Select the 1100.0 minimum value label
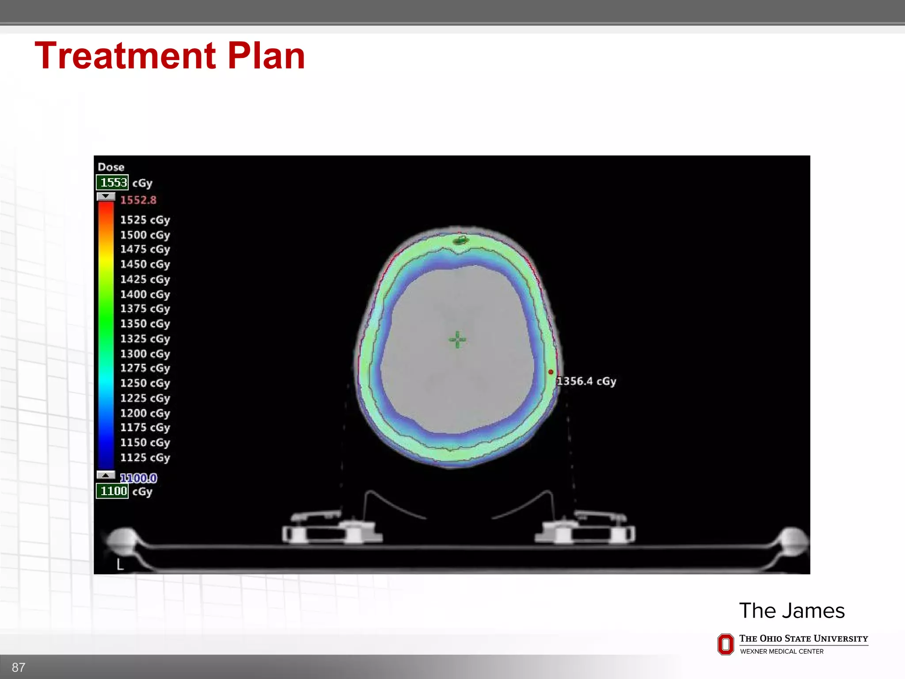 [x=138, y=478]
